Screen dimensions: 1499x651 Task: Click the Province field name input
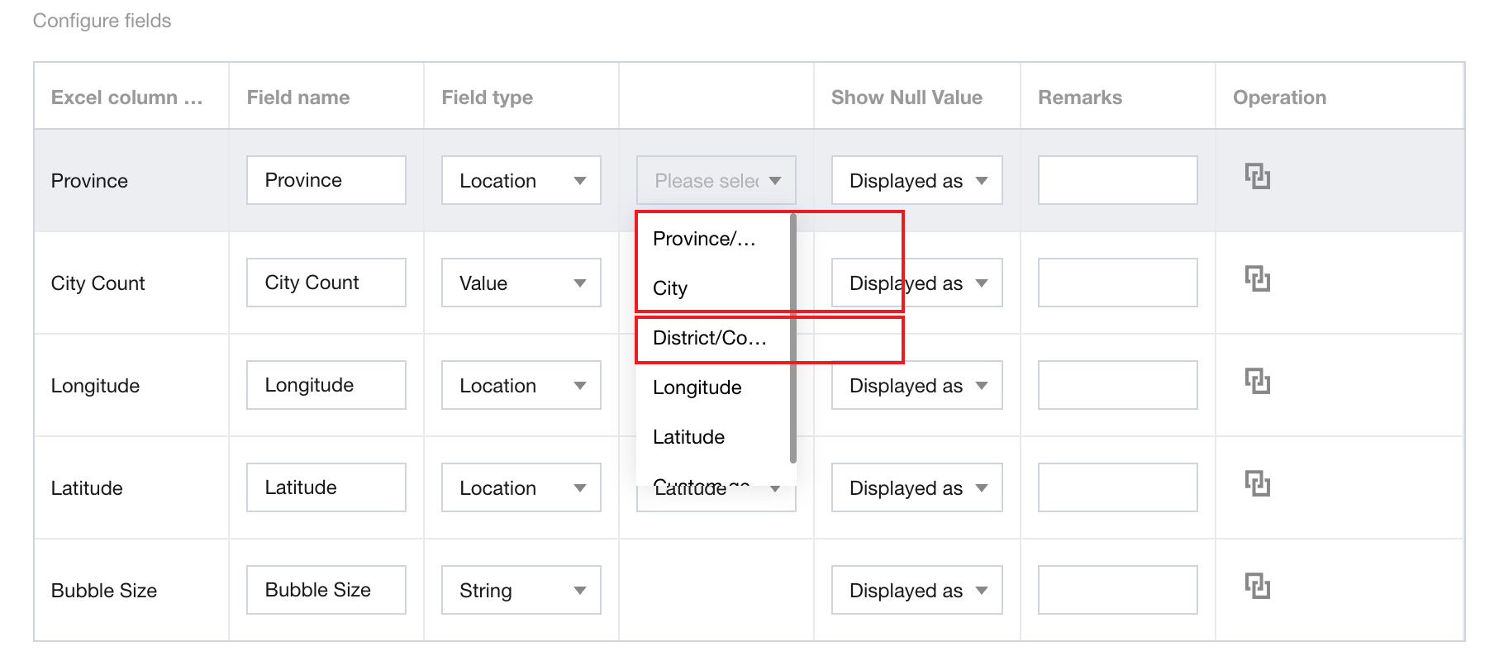click(x=326, y=181)
